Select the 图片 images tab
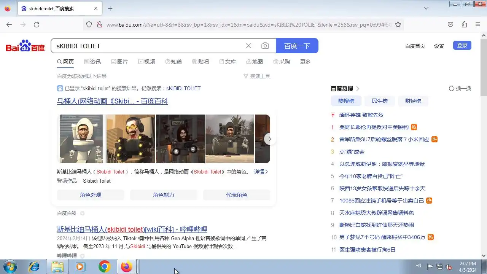 [x=119, y=62]
